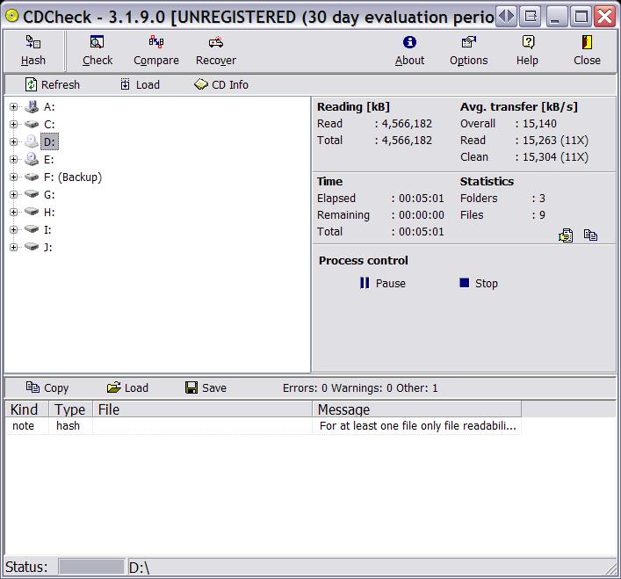Copy the message log entries

point(47,387)
